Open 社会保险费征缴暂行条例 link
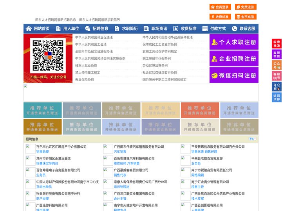 [160, 73]
